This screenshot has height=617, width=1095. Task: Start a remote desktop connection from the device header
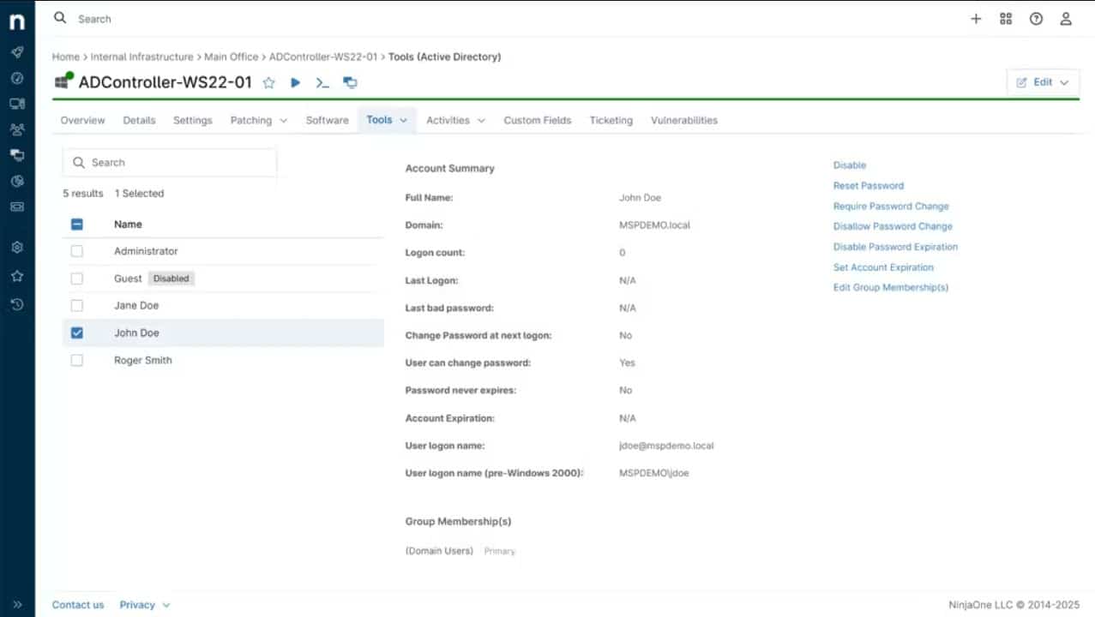click(349, 82)
